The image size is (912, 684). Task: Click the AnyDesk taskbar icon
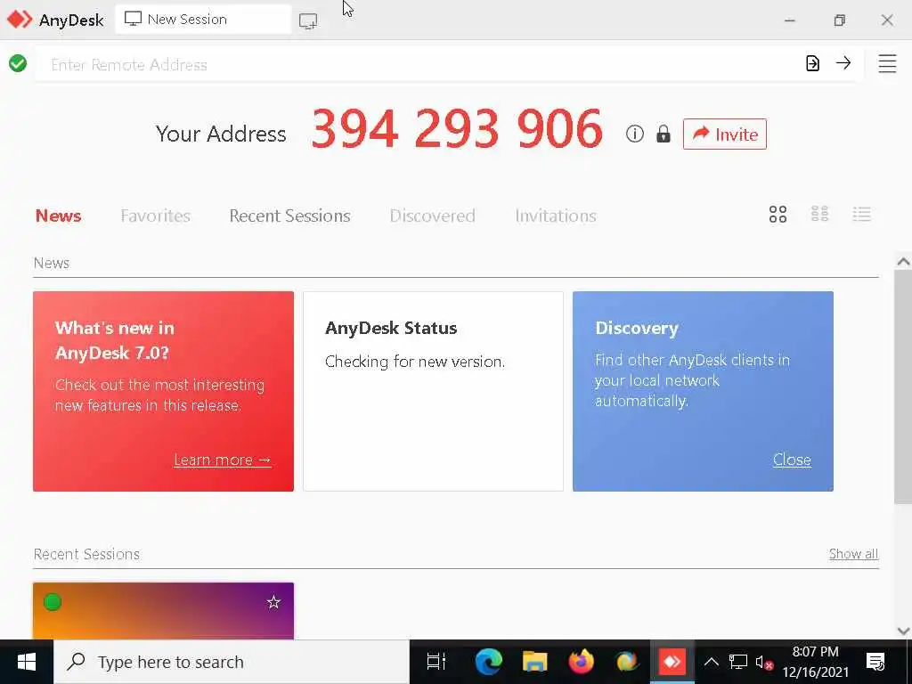point(672,662)
